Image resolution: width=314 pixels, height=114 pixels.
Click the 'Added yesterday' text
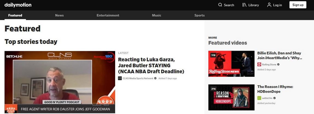click(266, 103)
